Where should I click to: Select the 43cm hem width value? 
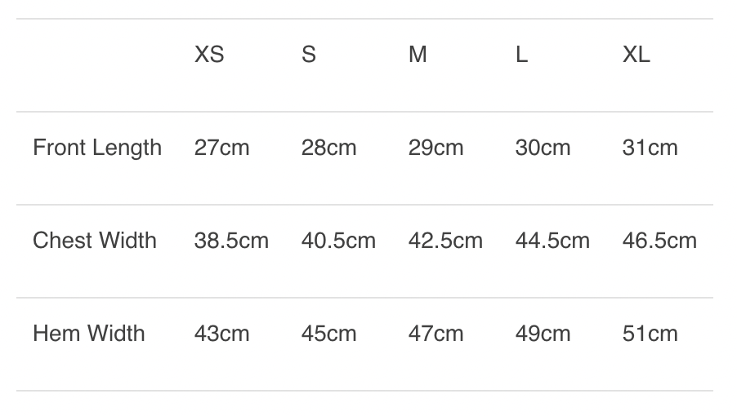(221, 334)
